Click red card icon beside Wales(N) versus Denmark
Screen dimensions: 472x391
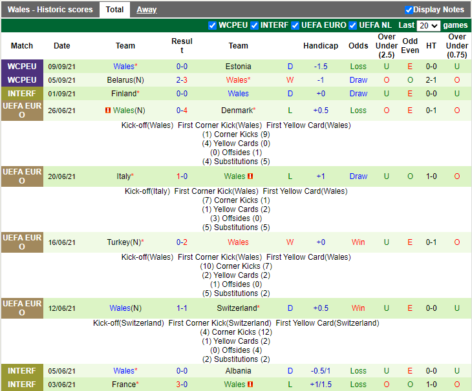[108, 111]
